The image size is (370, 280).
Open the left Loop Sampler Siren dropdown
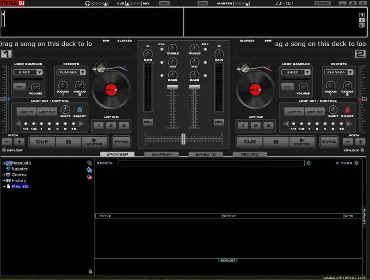tap(39, 72)
